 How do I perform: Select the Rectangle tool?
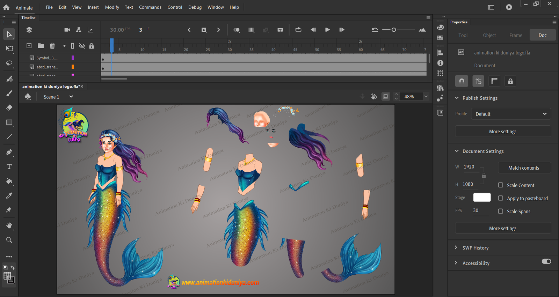(9, 122)
